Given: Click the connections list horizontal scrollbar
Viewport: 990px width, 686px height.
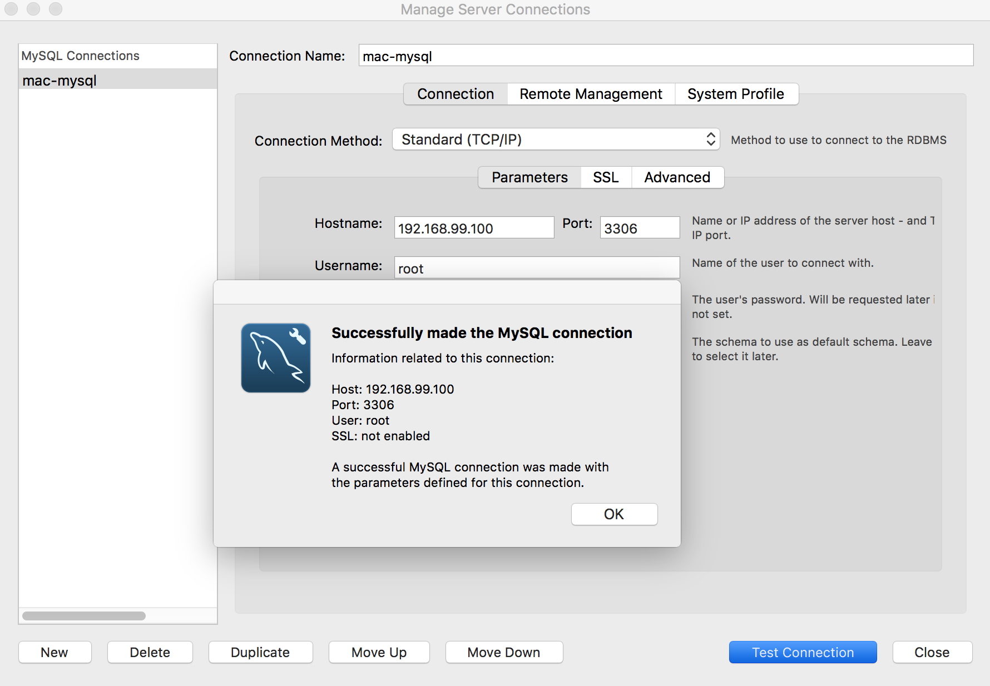Looking at the screenshot, I should (x=84, y=616).
